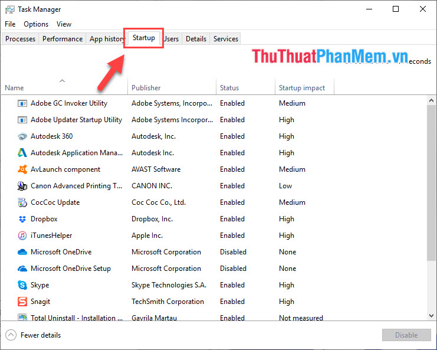Click Enabled status of Snagit row
This screenshot has width=437, height=350.
click(232, 302)
